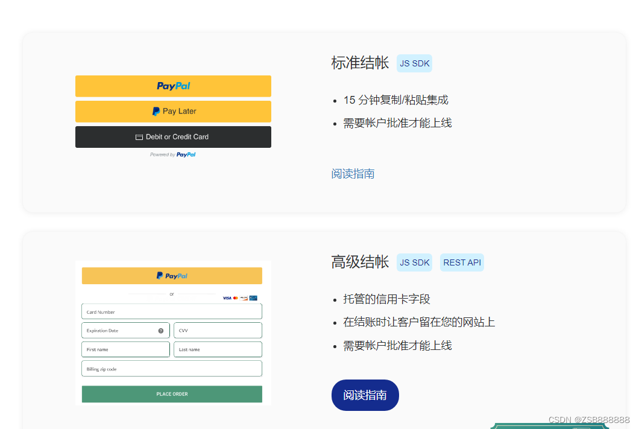This screenshot has width=639, height=429.
Task: Click the Discover card logo
Action: pyautogui.click(x=244, y=298)
